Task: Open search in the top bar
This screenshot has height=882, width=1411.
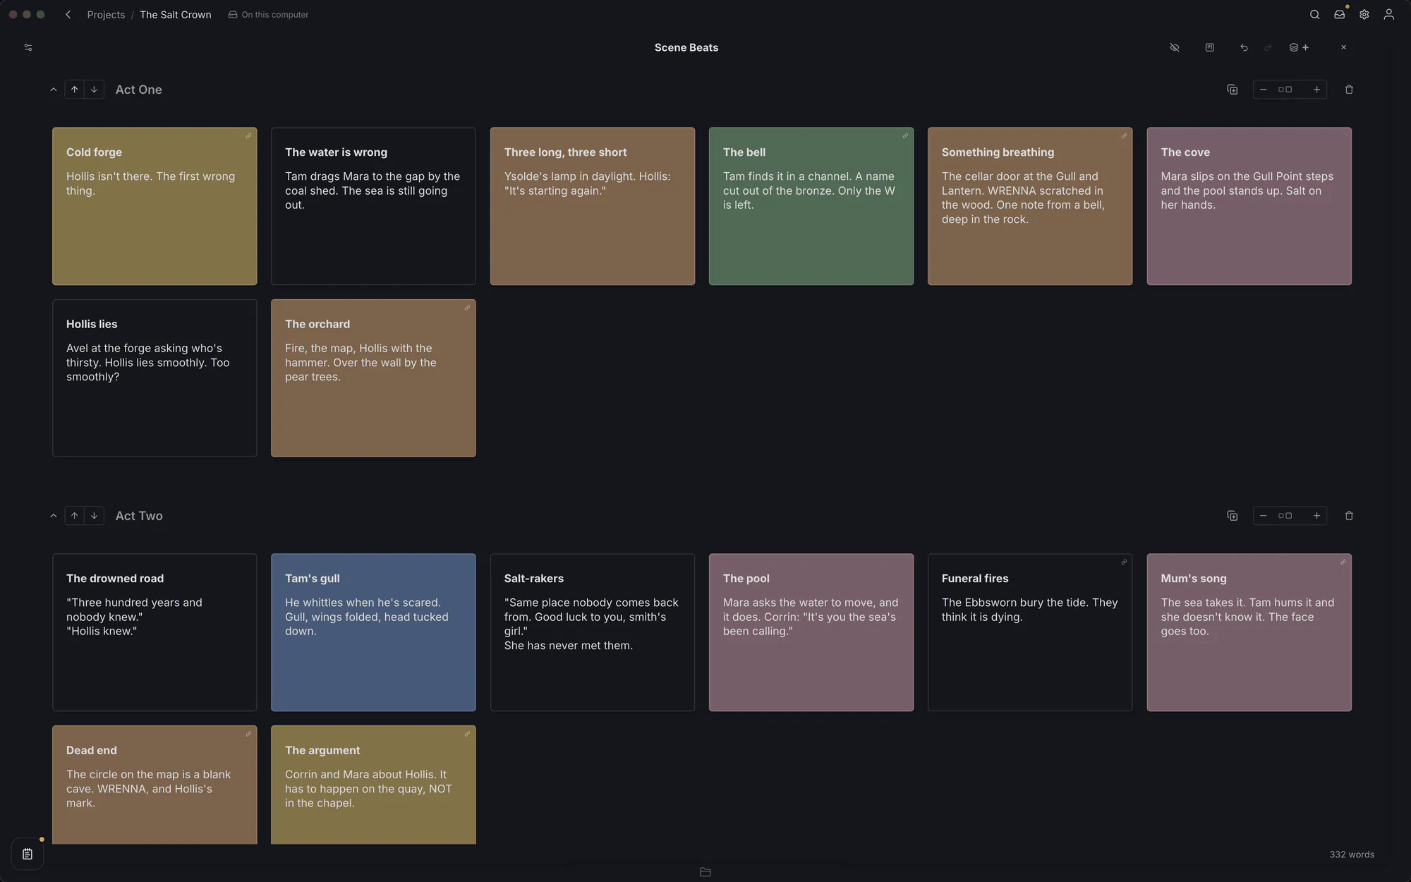Action: point(1314,14)
